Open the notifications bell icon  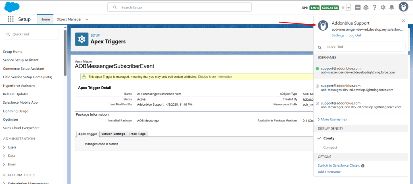coord(392,7)
